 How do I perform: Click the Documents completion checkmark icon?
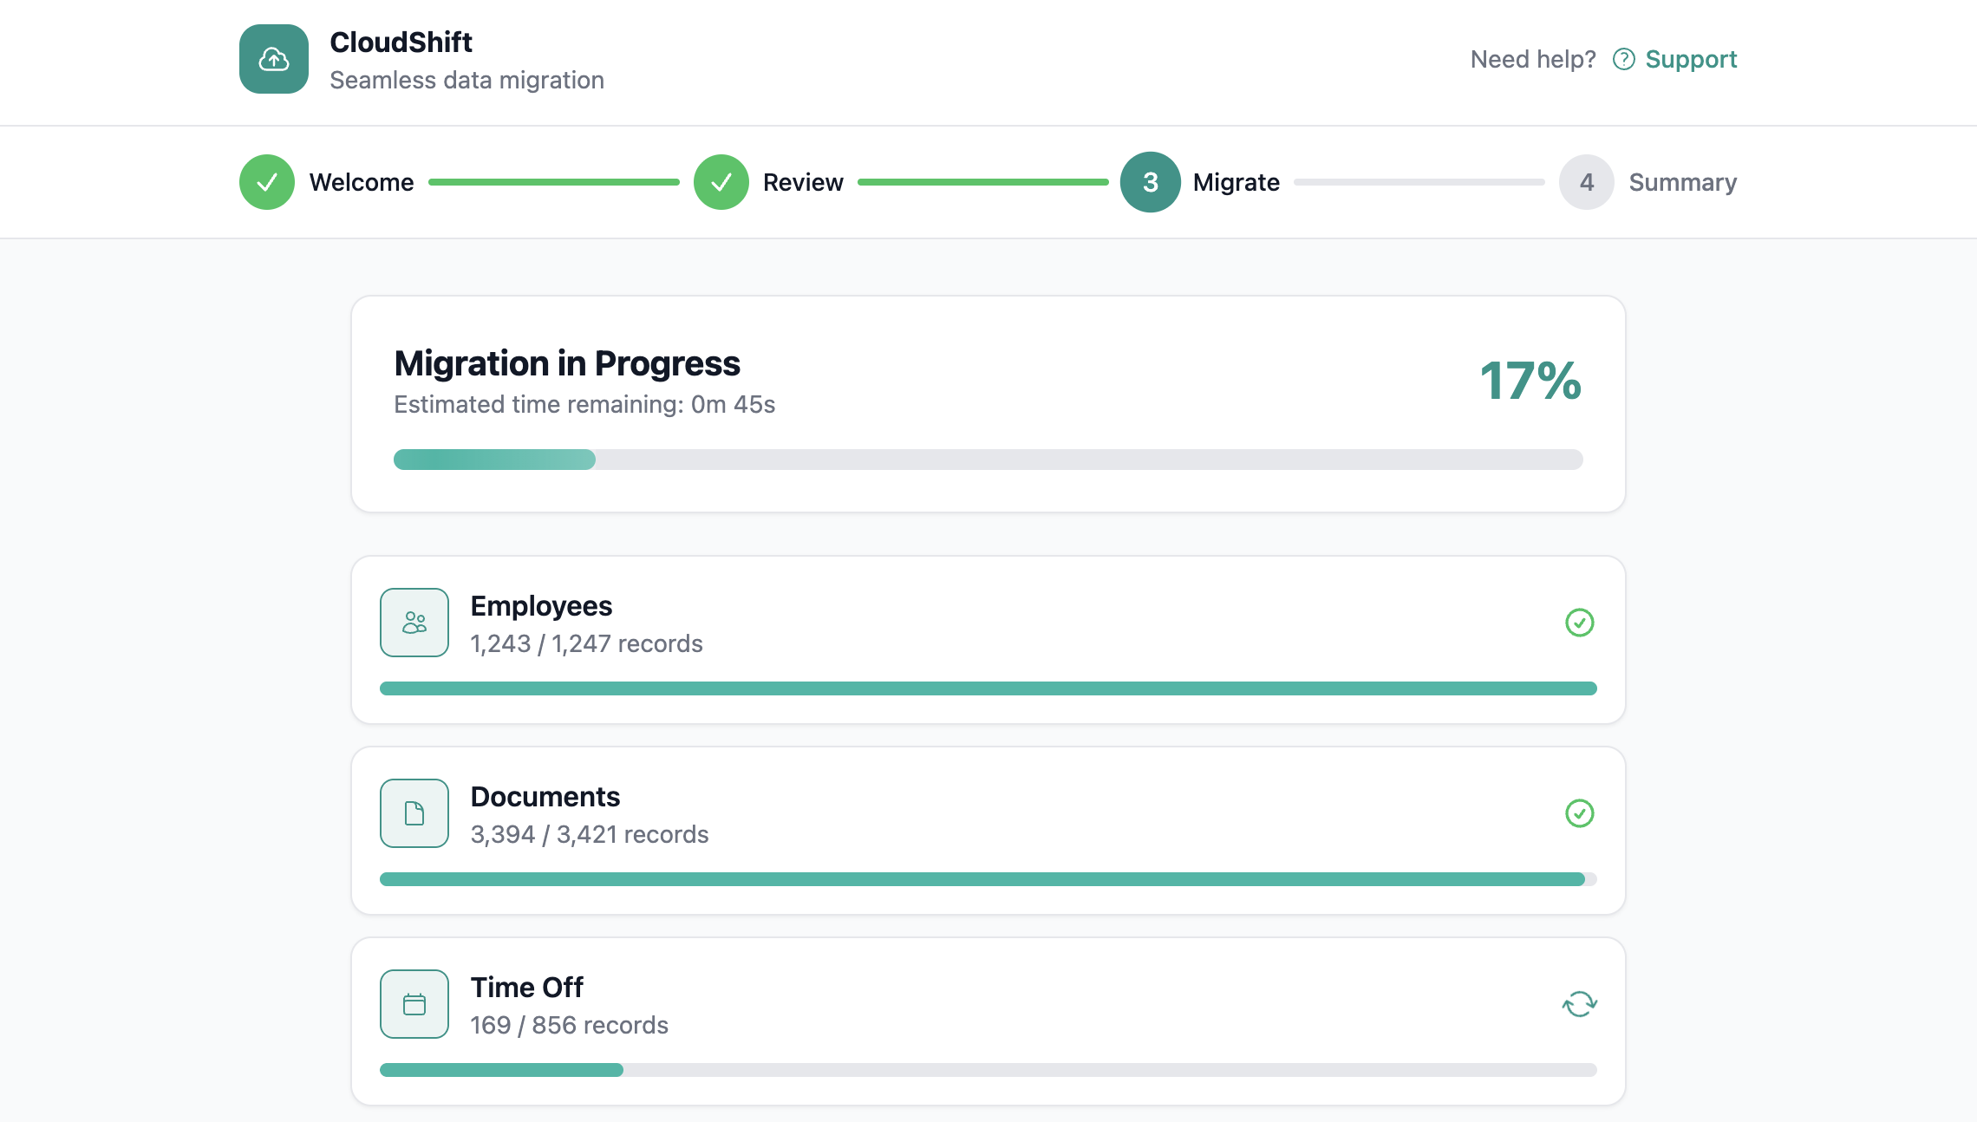pos(1580,813)
